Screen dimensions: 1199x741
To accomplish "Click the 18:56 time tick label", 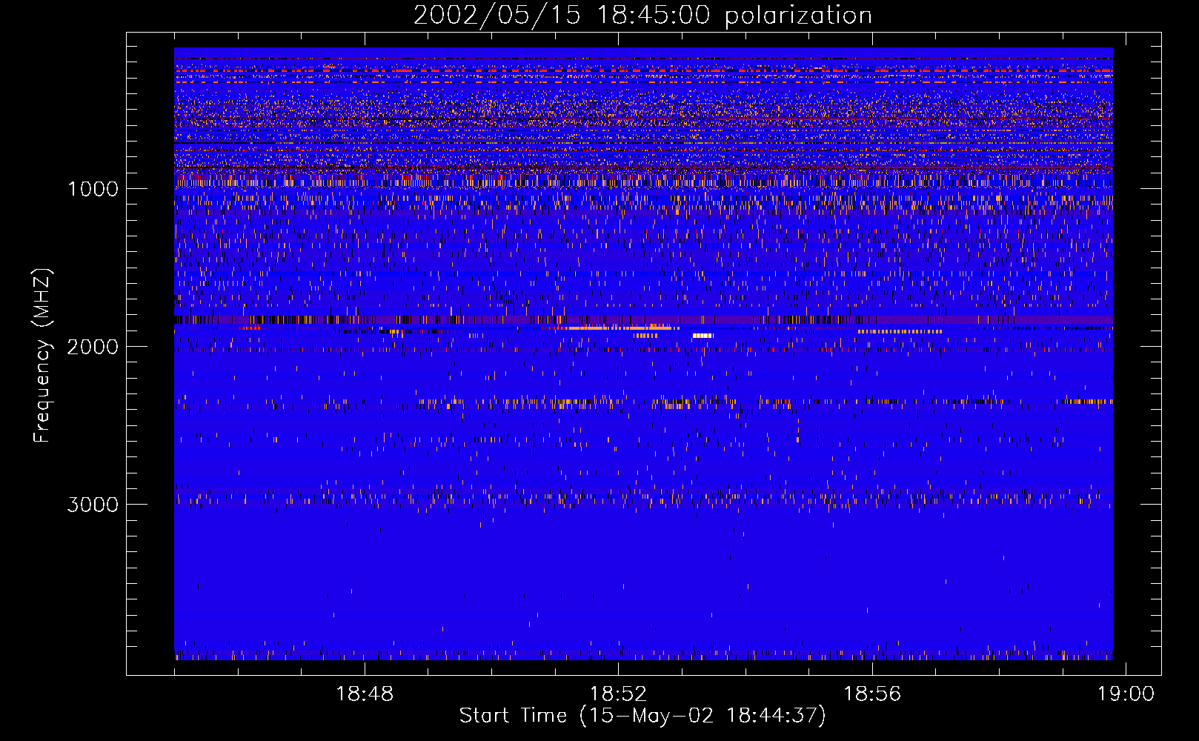I will 872,694.
